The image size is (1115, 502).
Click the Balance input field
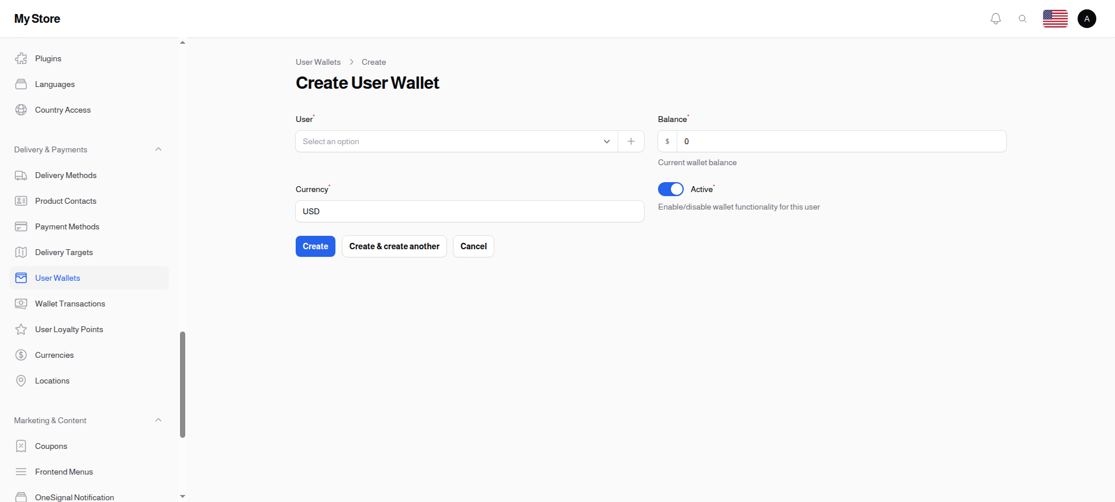842,141
